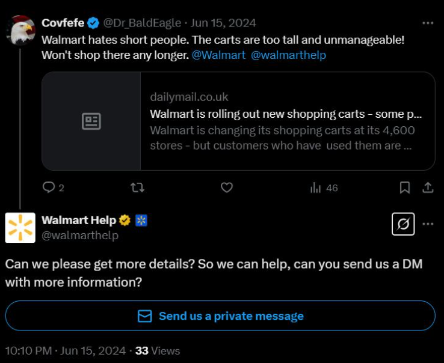Open the three-dot menu on Covfefe's post
Viewport: 444px width, 363px height.
point(428,23)
